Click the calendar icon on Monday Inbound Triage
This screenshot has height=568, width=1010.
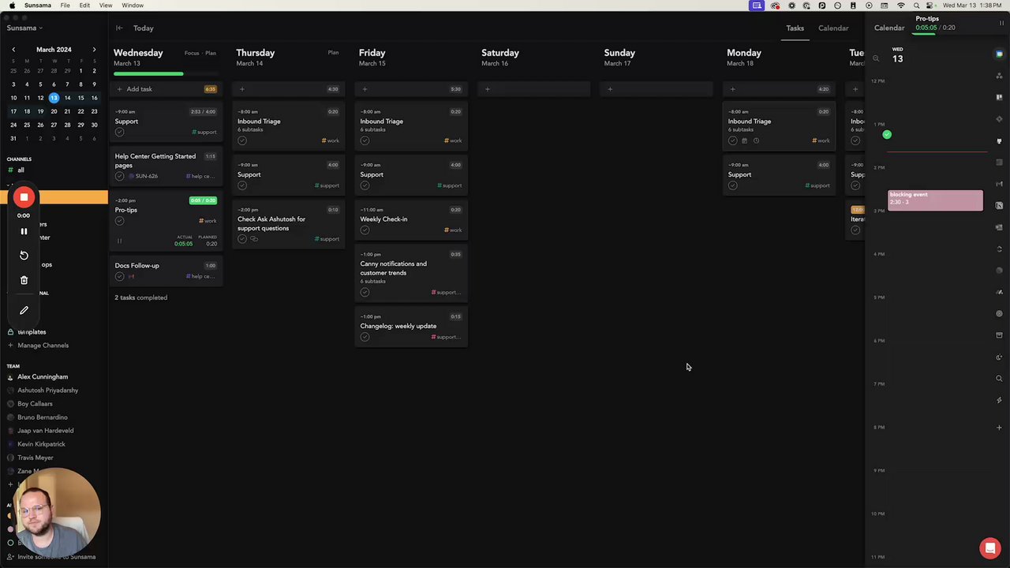(744, 140)
